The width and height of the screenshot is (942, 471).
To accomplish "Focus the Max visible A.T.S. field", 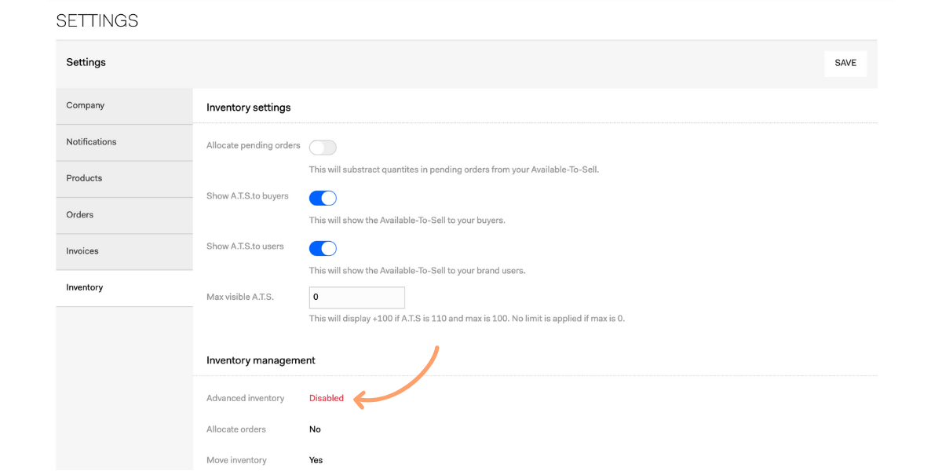I will click(357, 298).
